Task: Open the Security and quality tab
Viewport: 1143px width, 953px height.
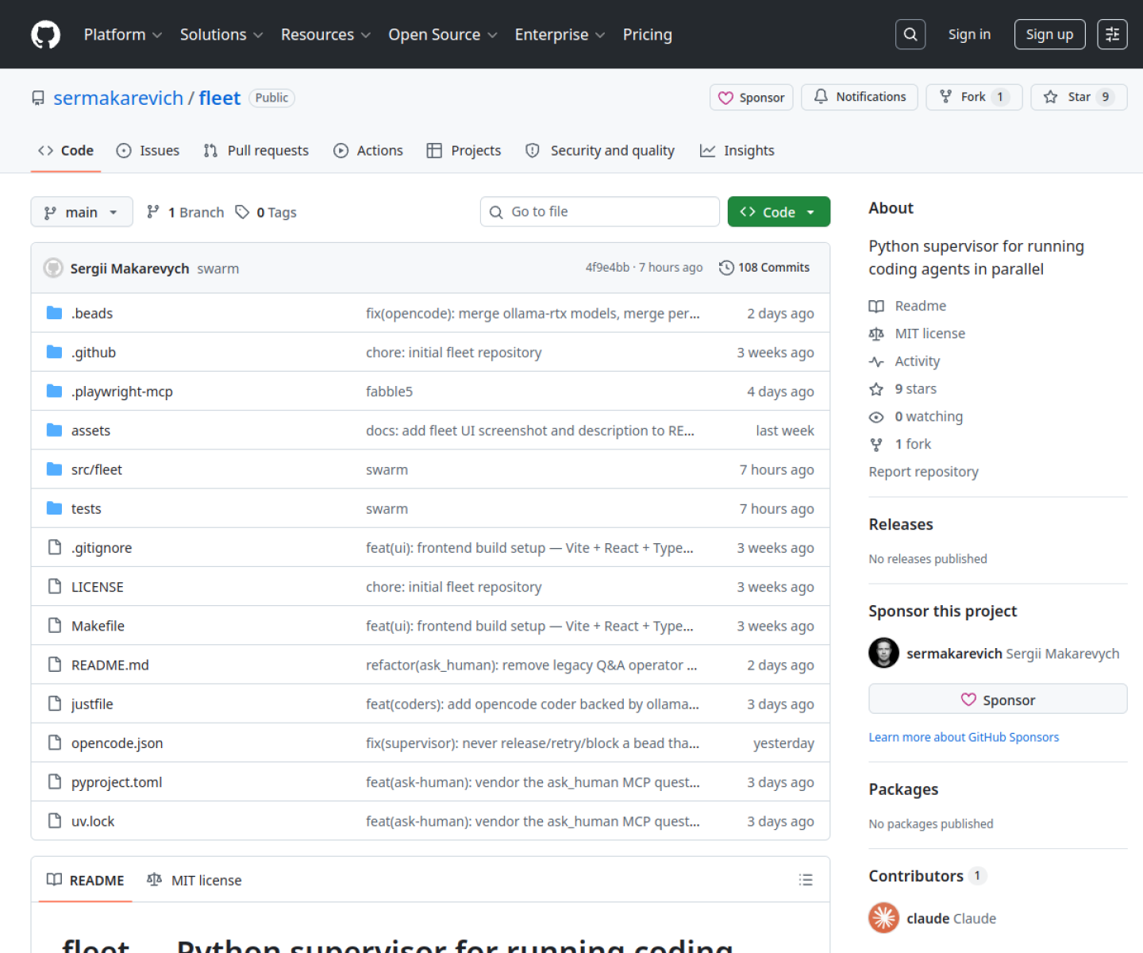Action: (600, 150)
